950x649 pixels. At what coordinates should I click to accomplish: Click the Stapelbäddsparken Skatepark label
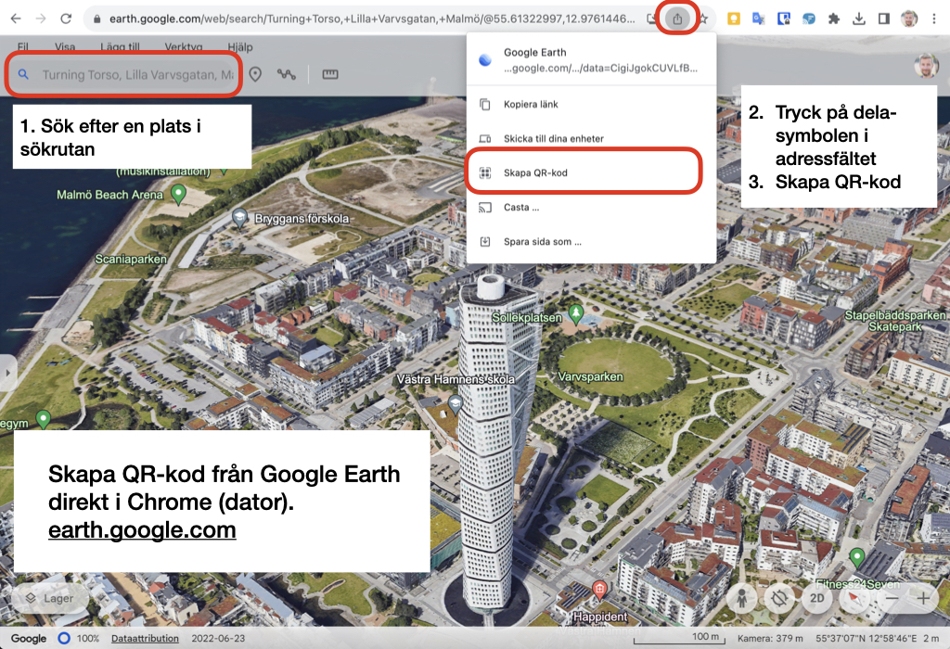[x=895, y=321]
